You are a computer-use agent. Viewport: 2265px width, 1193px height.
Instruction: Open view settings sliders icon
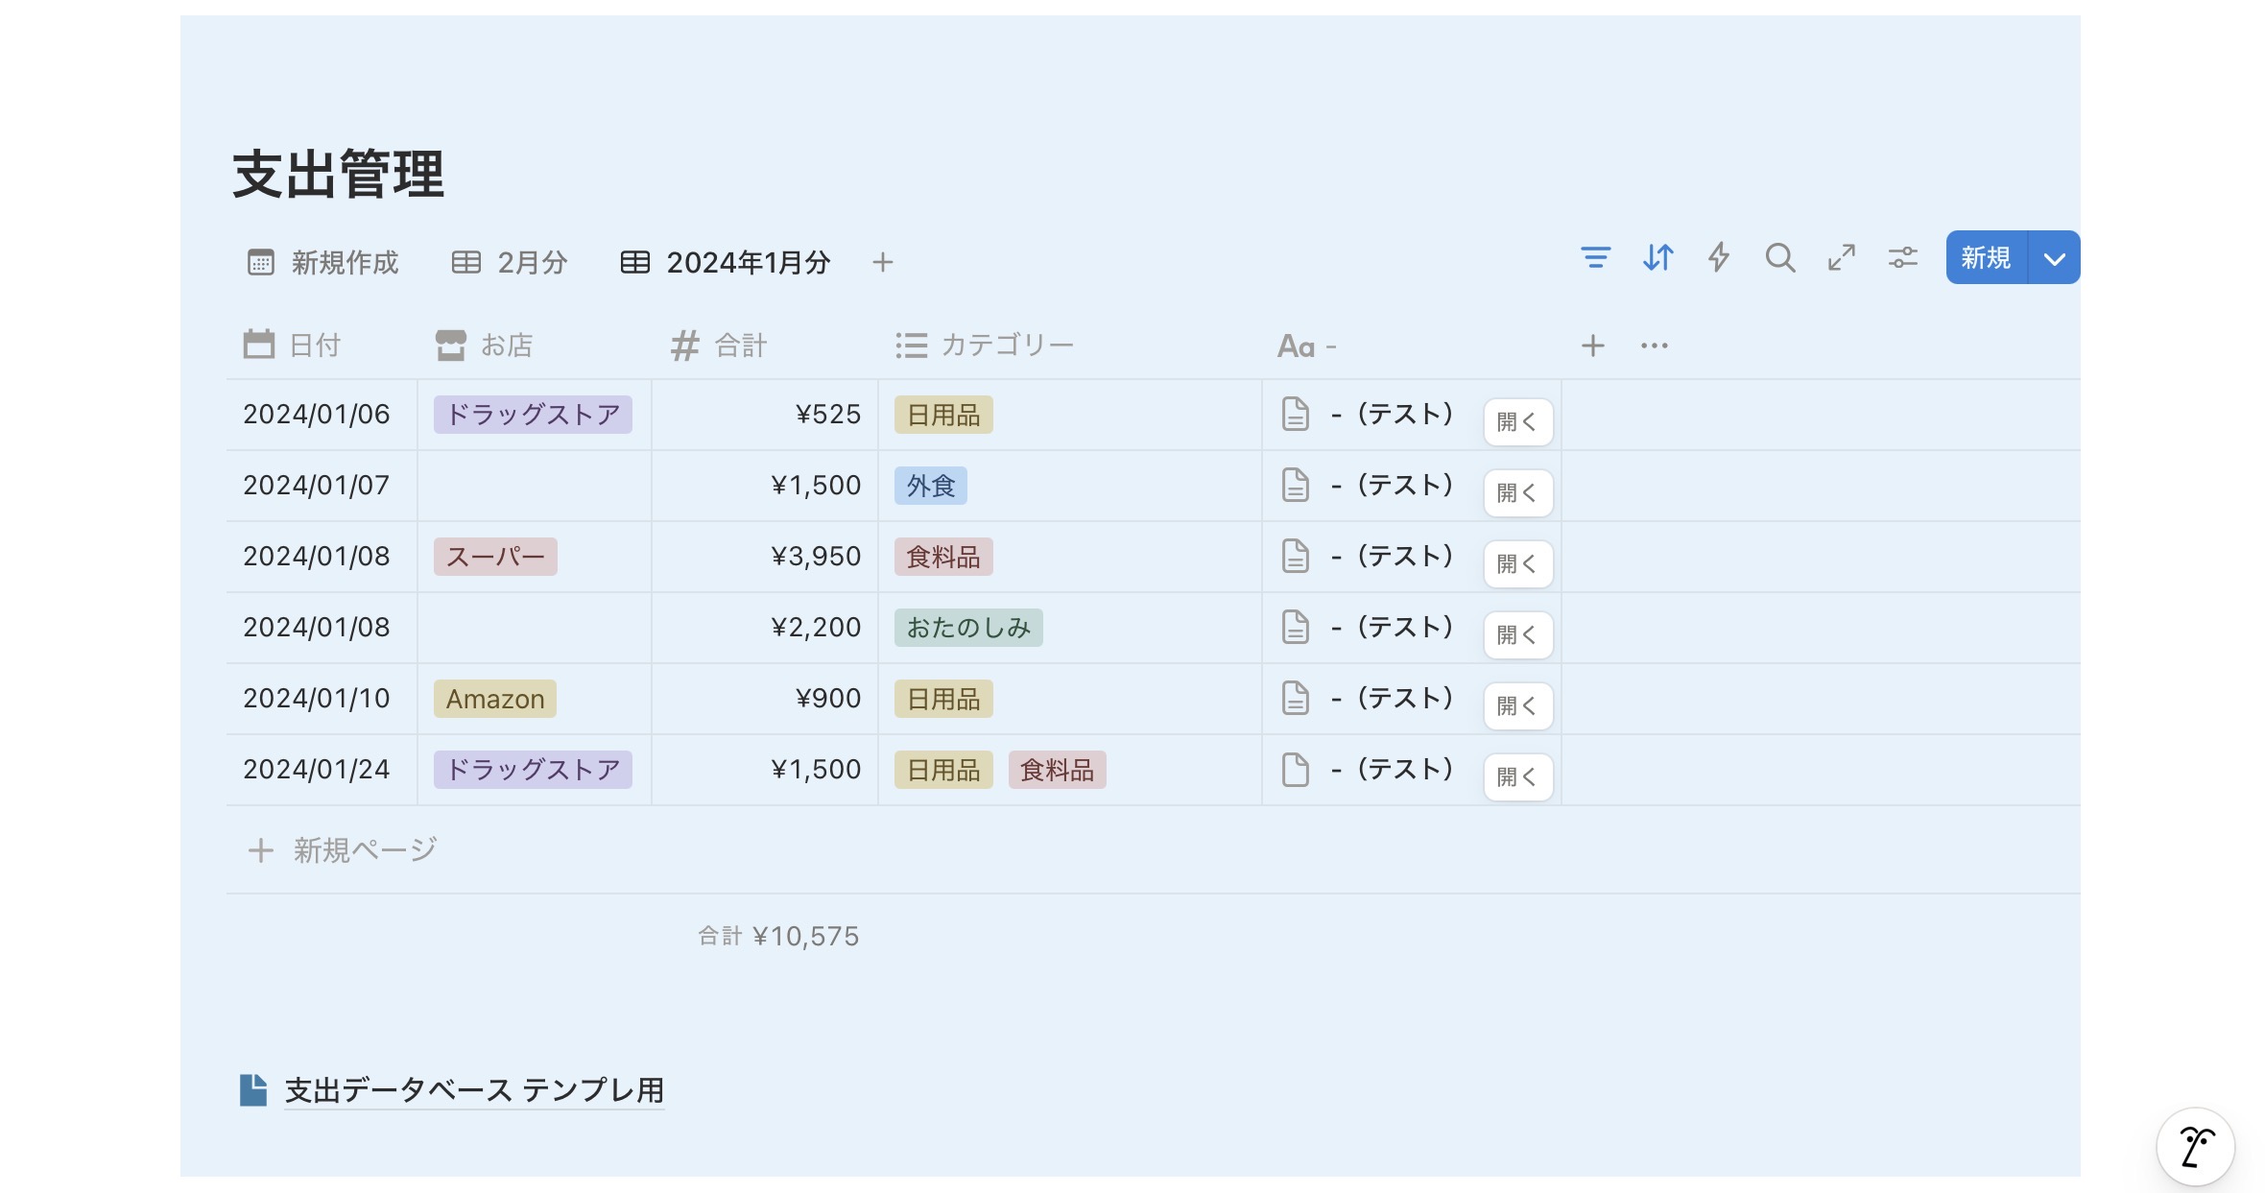point(1902,257)
